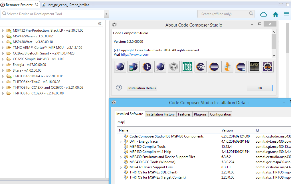Open the Plug-ins tab
291x184 pixels.
[200, 114]
